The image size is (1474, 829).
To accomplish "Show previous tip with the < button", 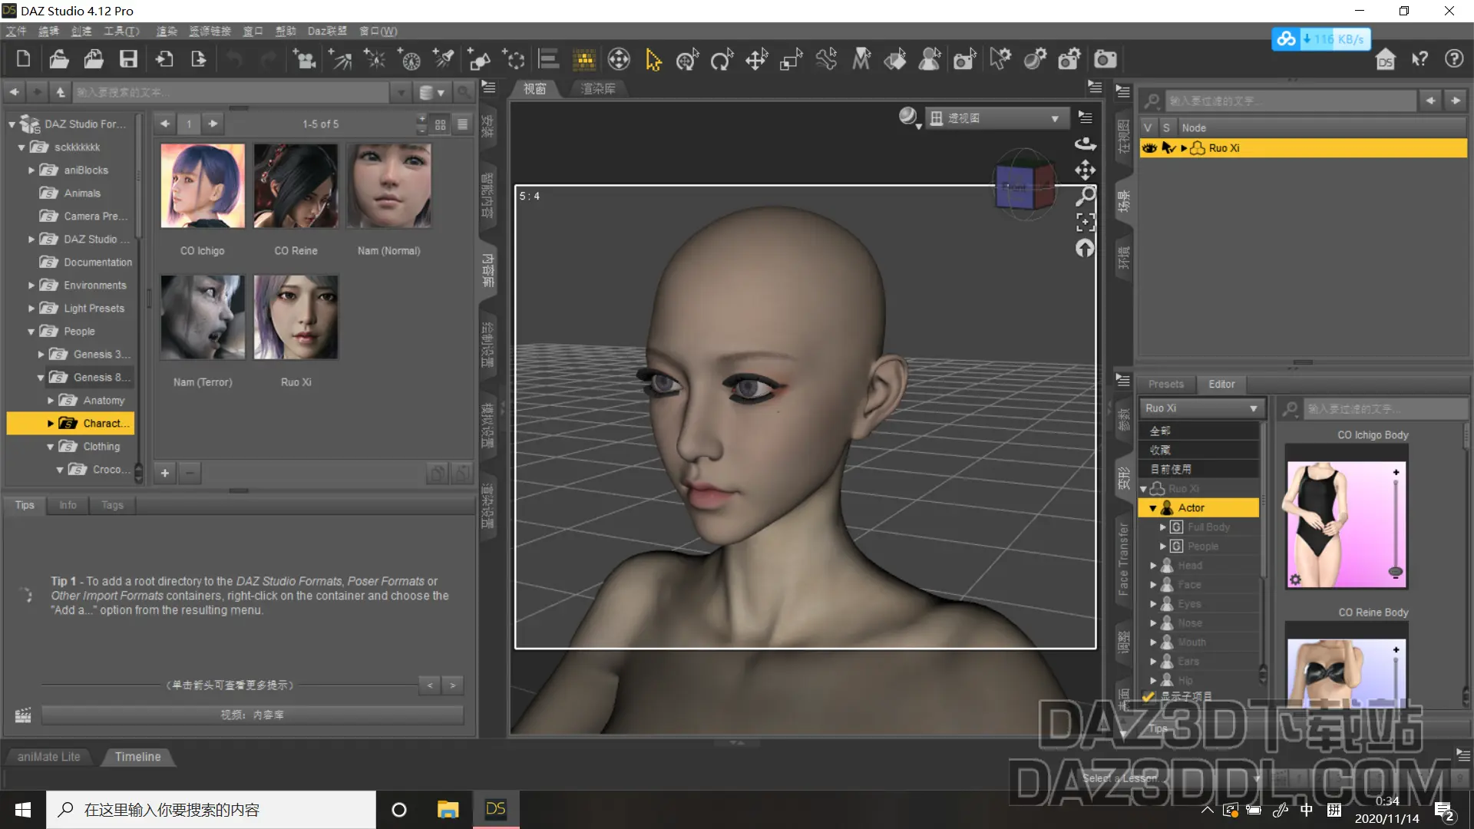I will [x=430, y=685].
